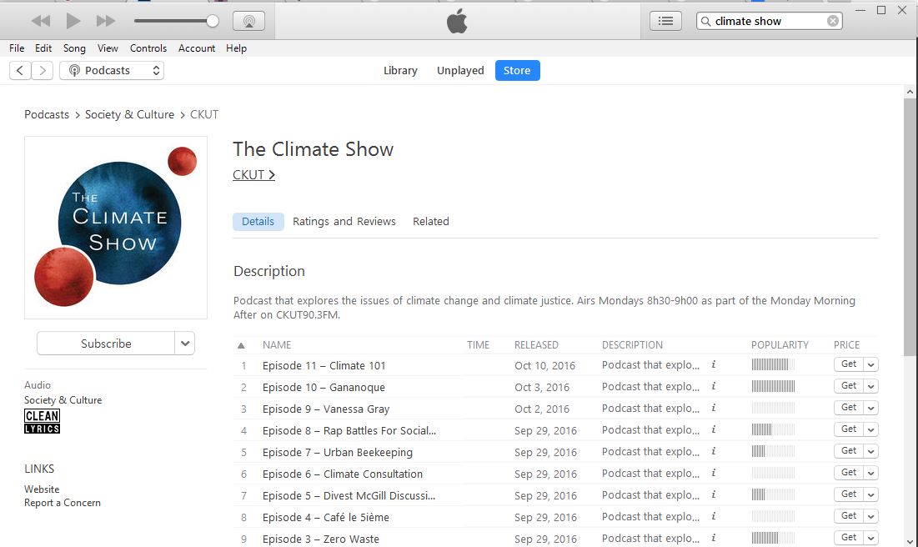The width and height of the screenshot is (918, 547).
Task: Expand the Subscribe dropdown arrow
Action: pyautogui.click(x=185, y=344)
